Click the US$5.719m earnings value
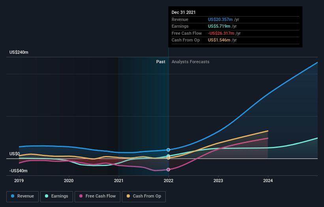This screenshot has width=324, height=207. (219, 26)
